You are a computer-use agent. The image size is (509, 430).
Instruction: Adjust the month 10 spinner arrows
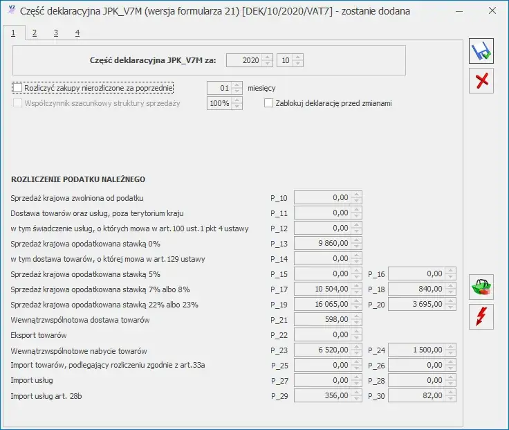298,60
